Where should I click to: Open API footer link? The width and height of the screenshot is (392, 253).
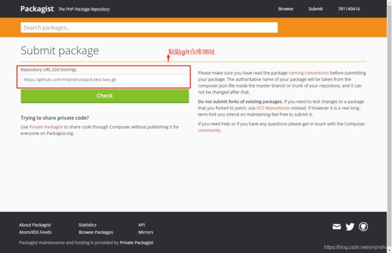click(142, 225)
